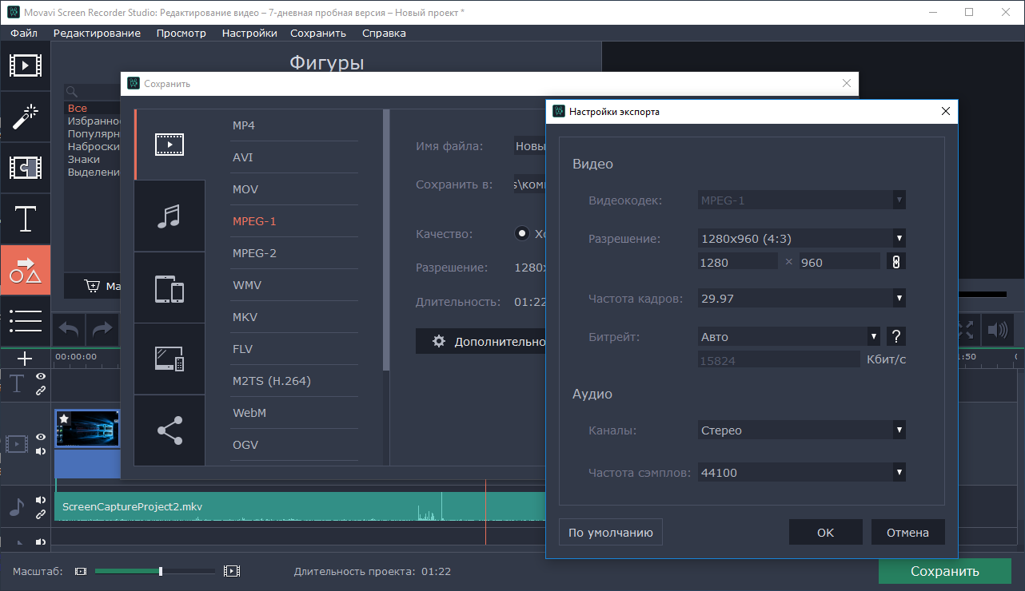Open the Редактирование menu
Image resolution: width=1025 pixels, height=591 pixels.
97,33
